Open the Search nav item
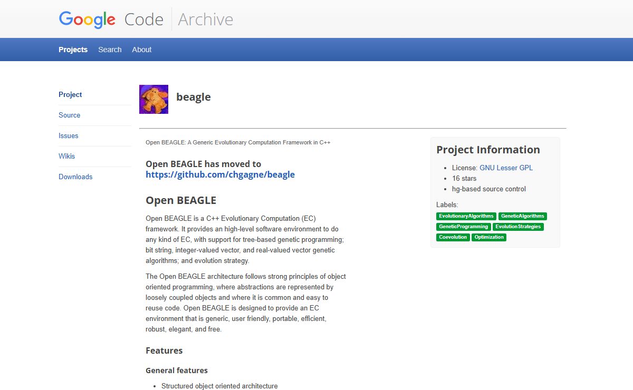Viewport: 633px width, 390px height. [x=110, y=50]
